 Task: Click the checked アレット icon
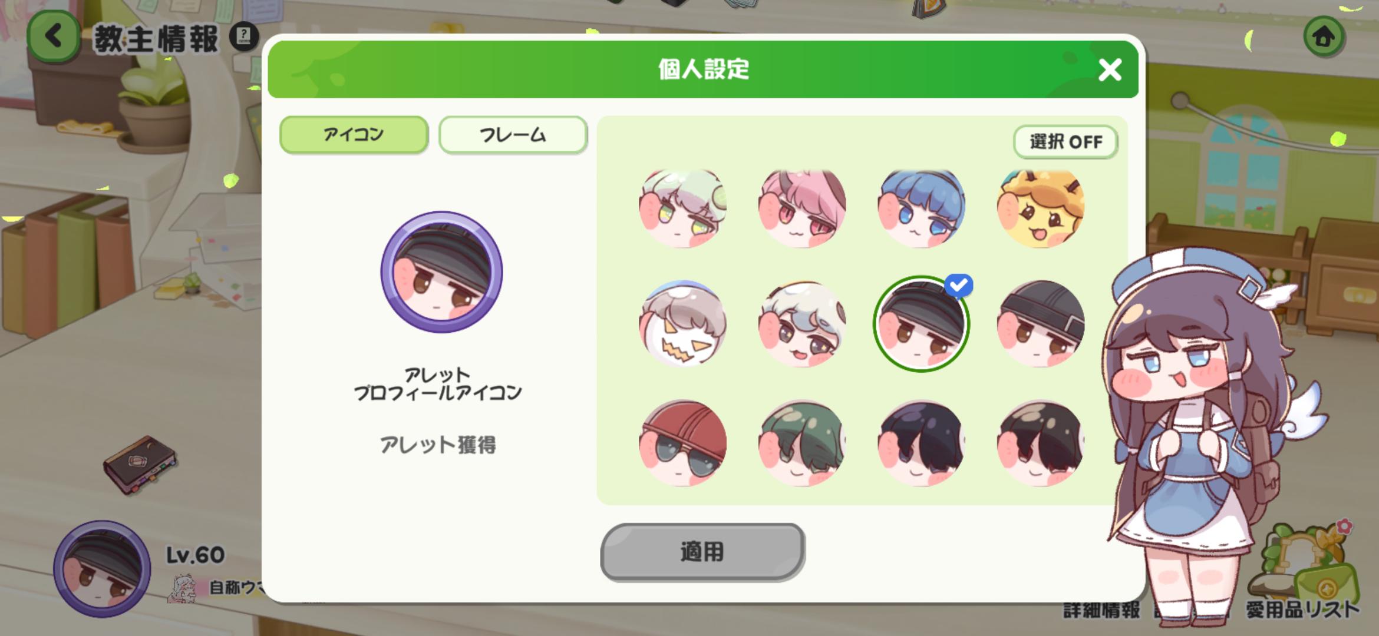tap(921, 324)
